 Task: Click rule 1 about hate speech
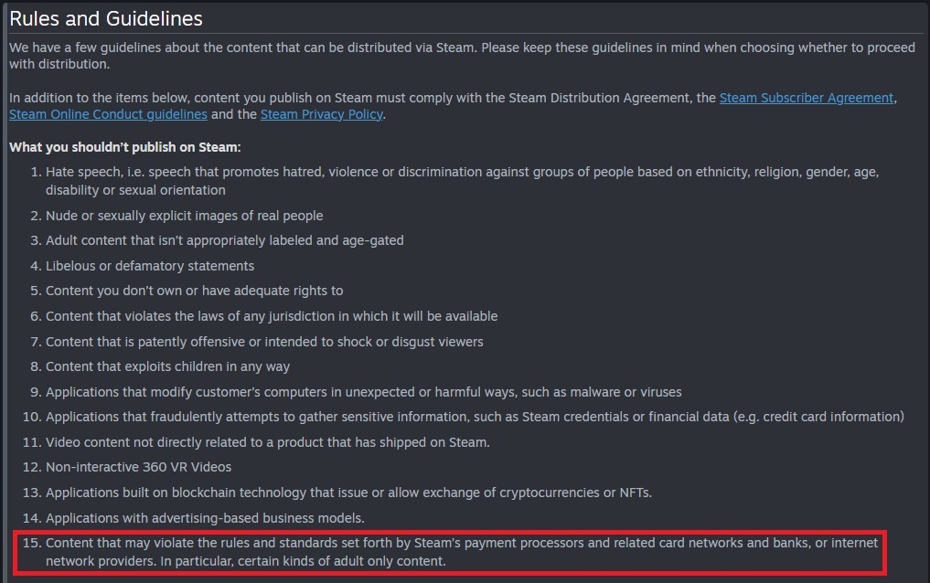pyautogui.click(x=462, y=172)
